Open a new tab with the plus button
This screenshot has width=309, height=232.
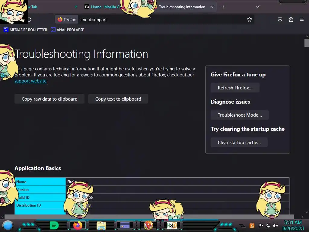(x=223, y=7)
